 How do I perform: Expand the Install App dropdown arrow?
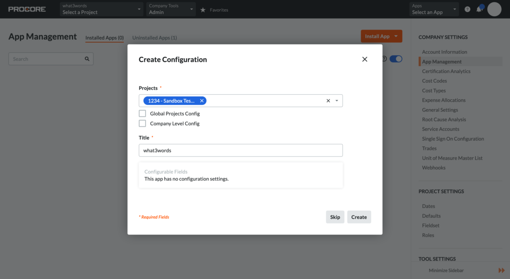click(x=396, y=36)
